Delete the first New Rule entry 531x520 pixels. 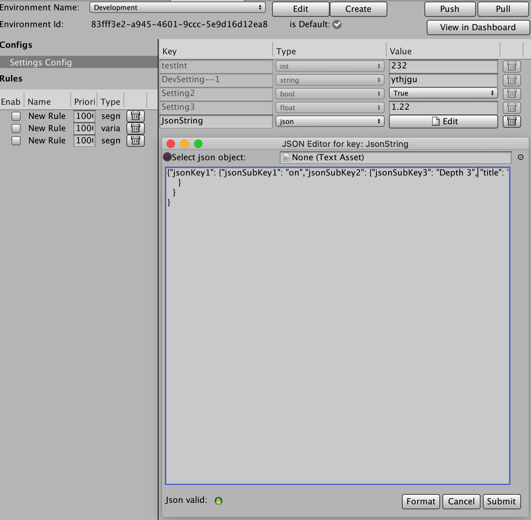(x=135, y=116)
